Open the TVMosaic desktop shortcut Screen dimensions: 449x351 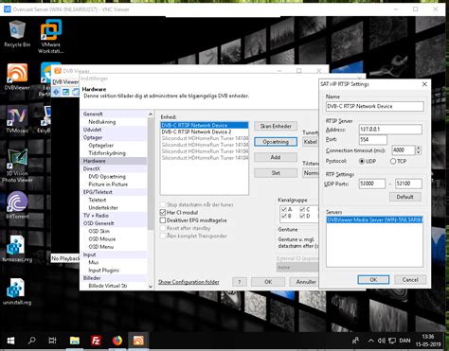coord(17,119)
